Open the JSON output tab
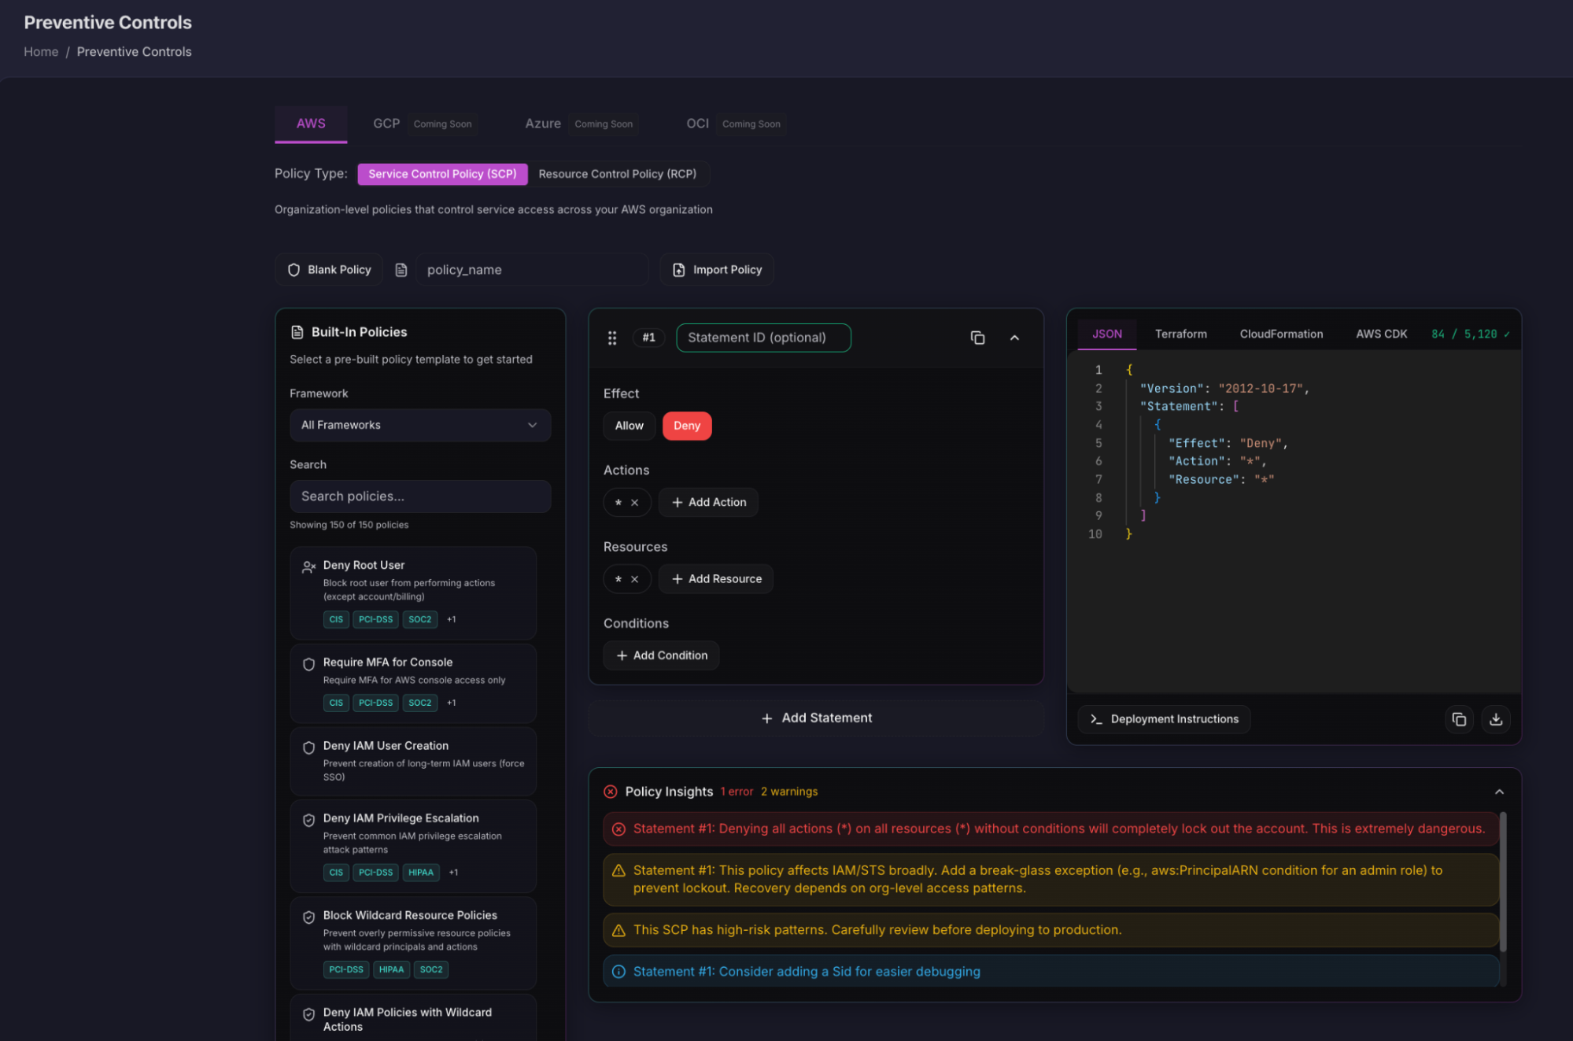The image size is (1573, 1041). 1107,334
